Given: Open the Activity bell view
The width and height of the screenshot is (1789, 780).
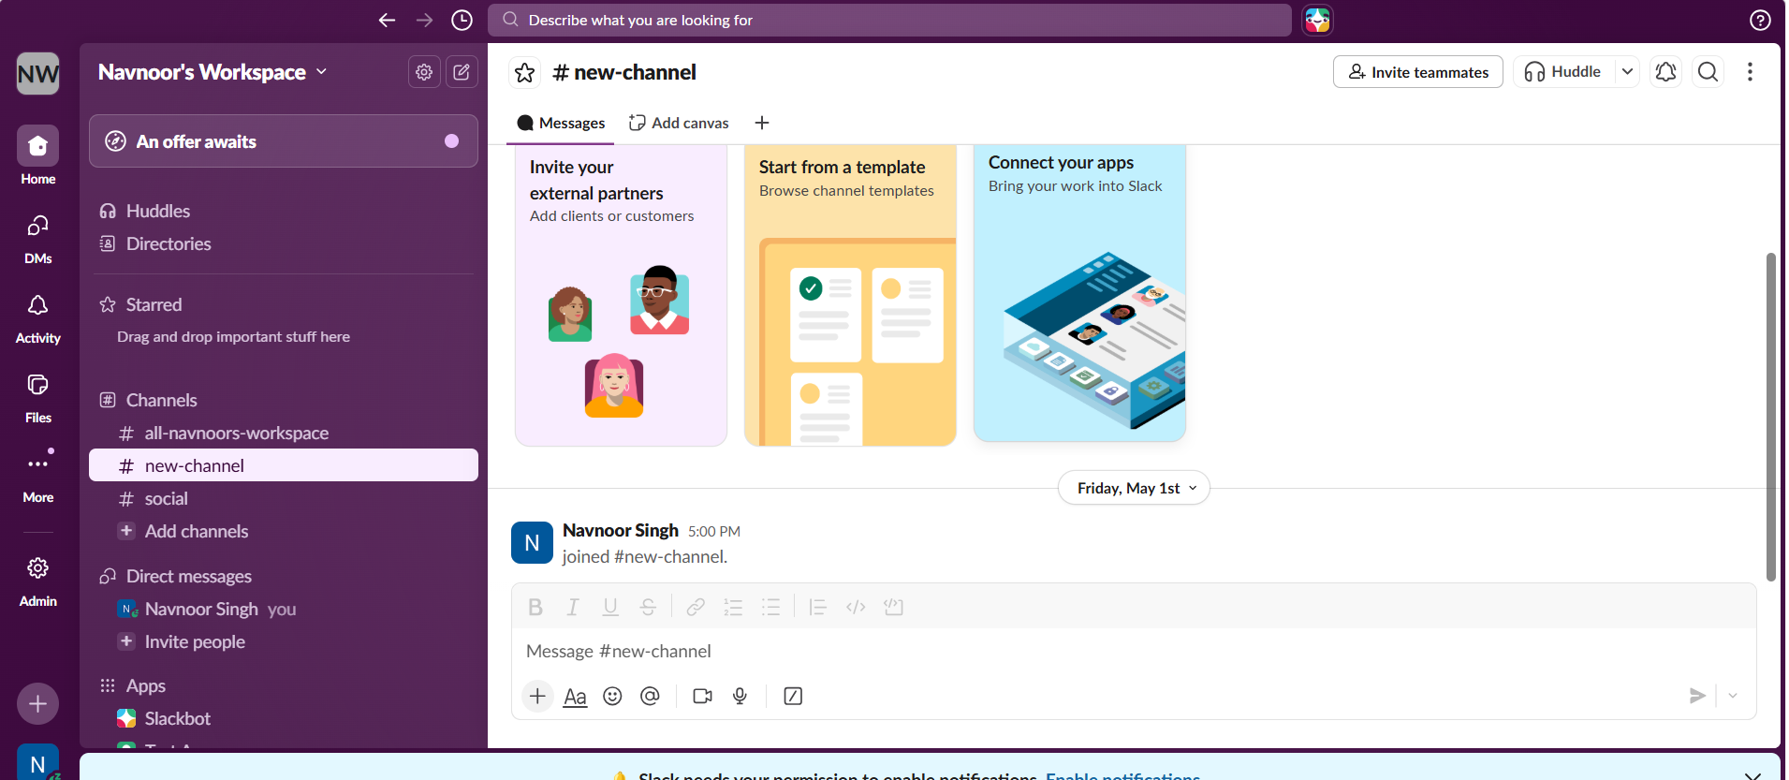Looking at the screenshot, I should (x=38, y=317).
